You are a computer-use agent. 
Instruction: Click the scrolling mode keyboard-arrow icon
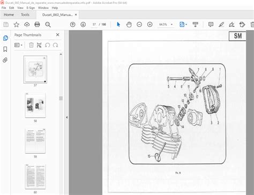point(196,25)
